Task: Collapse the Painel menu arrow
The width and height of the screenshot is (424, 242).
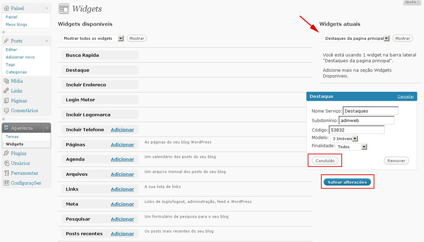Action: point(47,8)
